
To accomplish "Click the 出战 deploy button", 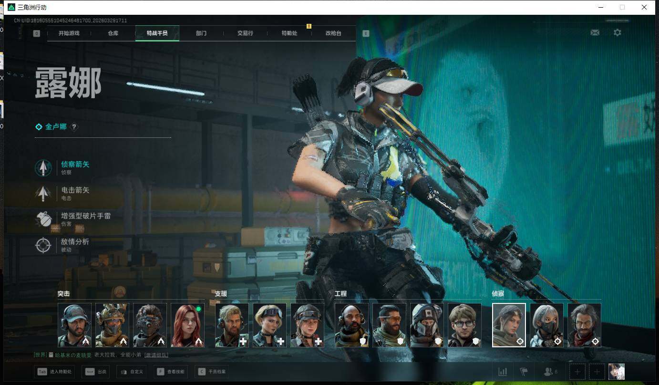I will pos(95,372).
